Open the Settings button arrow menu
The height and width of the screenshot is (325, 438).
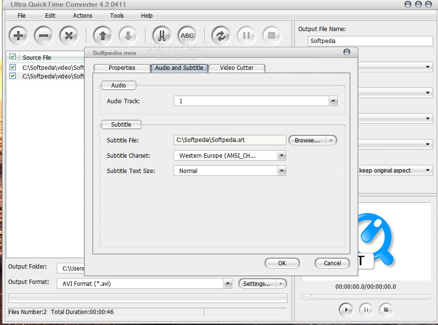tap(281, 284)
